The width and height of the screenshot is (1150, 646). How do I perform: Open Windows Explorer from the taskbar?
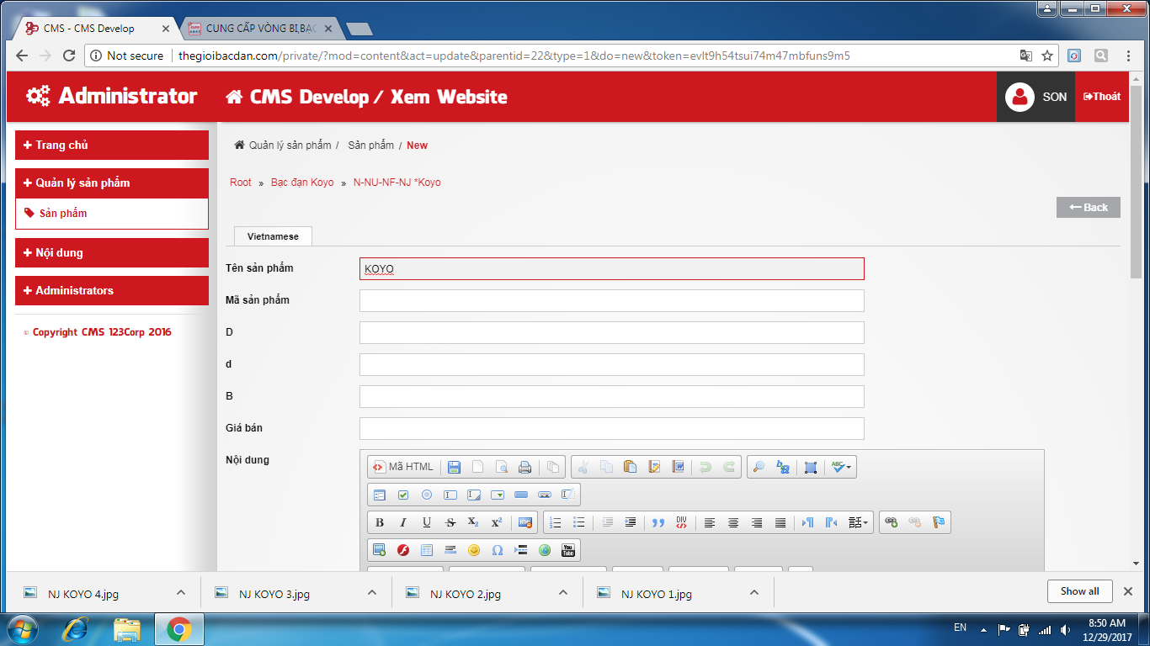point(127,628)
